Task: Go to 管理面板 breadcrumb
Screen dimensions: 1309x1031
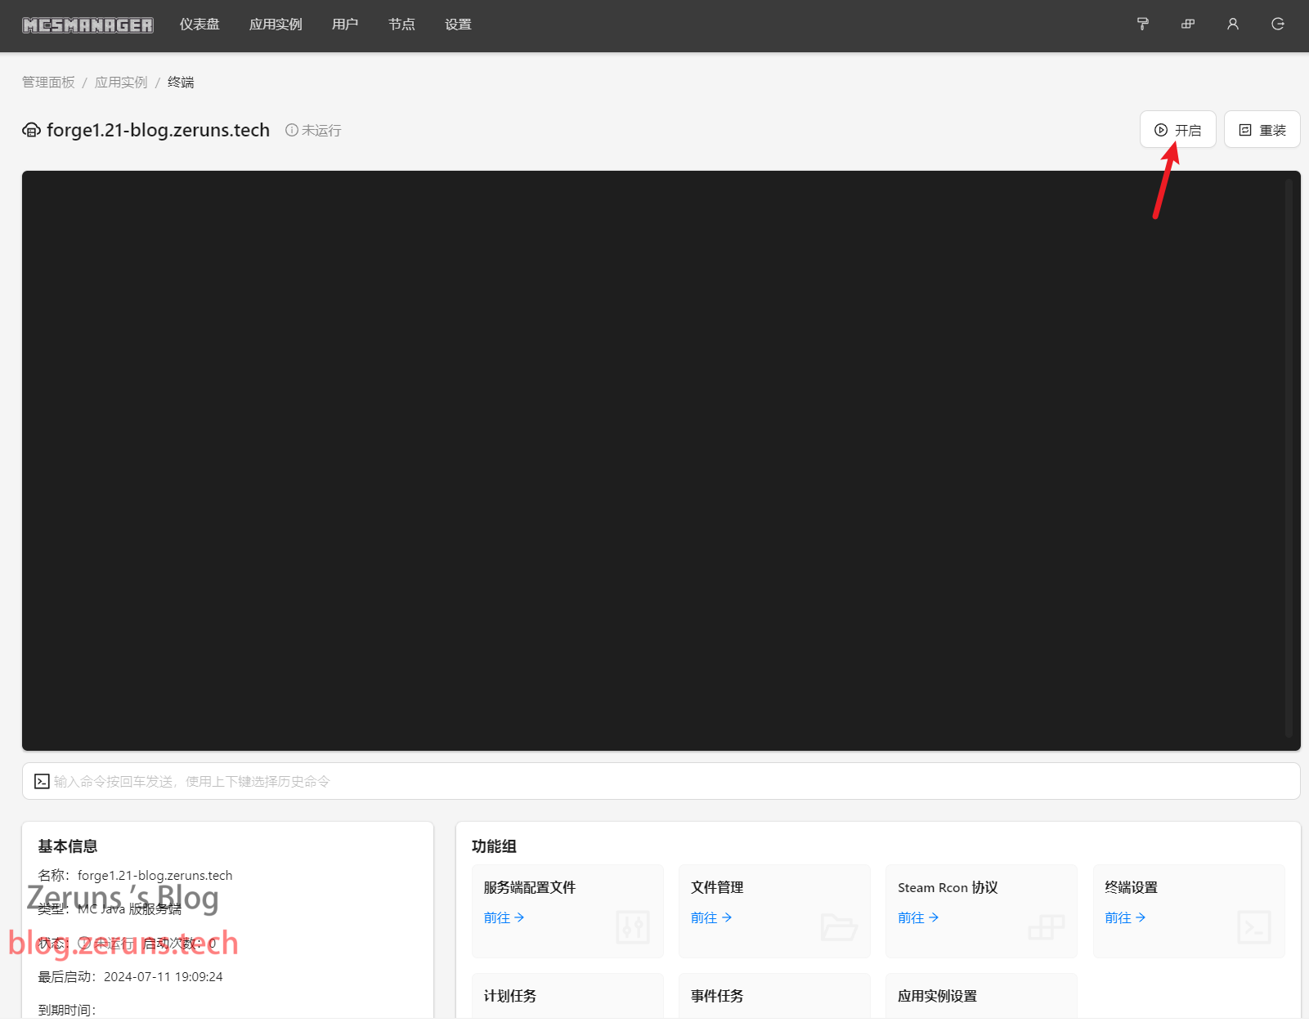Action: (48, 83)
